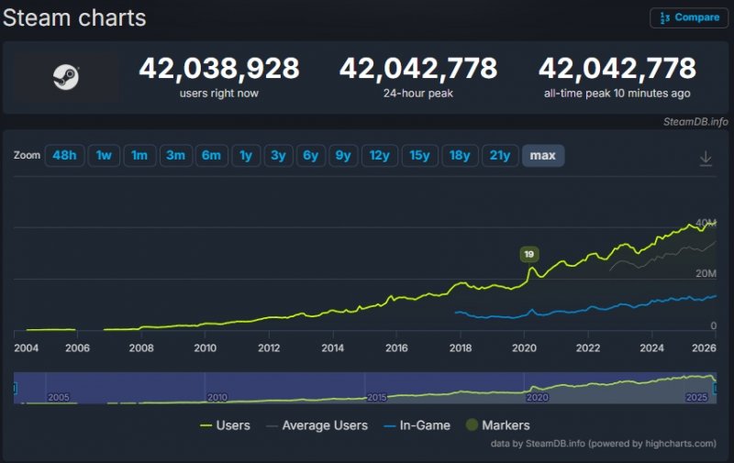The image size is (734, 463).
Task: Click the 2026 x-axis label
Action: point(704,348)
